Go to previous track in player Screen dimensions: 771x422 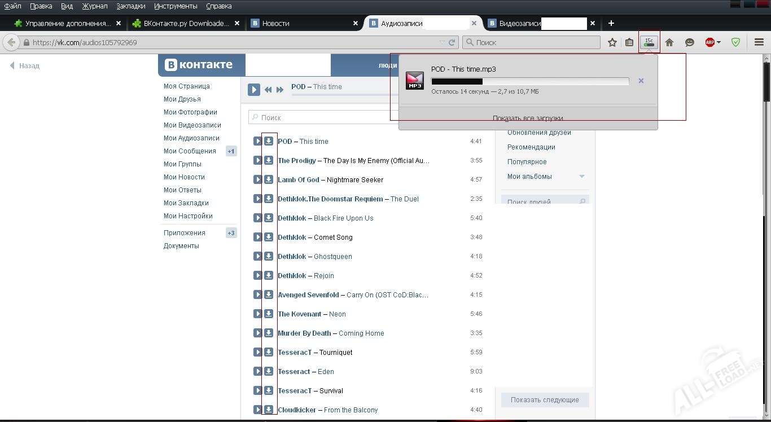point(268,90)
